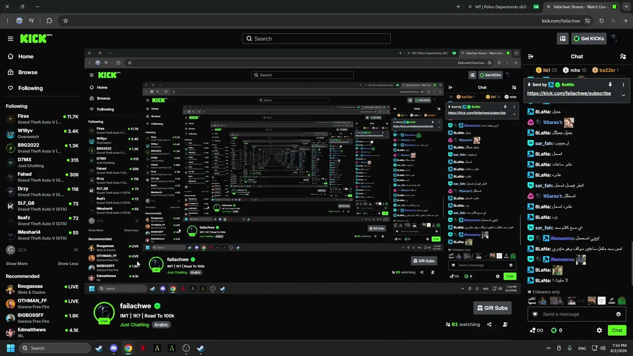
Task: Open the emoji picker in chat input
Action: (x=618, y=314)
